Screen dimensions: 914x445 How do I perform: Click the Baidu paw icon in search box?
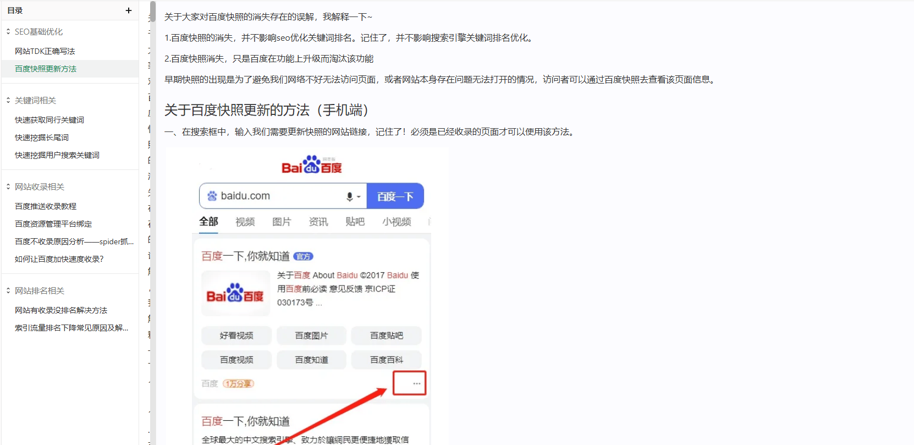pyautogui.click(x=212, y=196)
